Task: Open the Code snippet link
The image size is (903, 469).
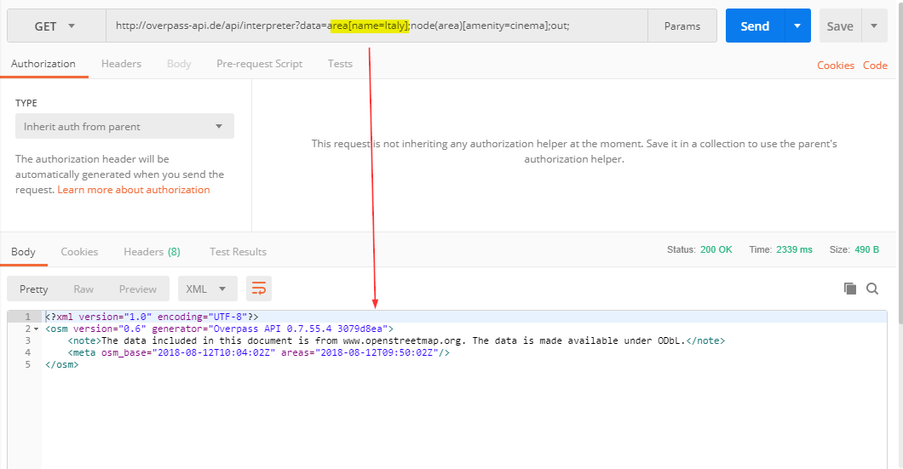Action: coord(875,66)
